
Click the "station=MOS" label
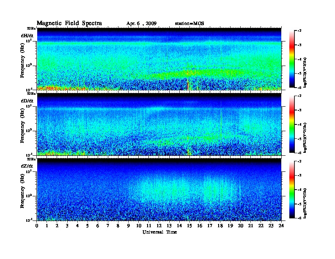pos(189,24)
